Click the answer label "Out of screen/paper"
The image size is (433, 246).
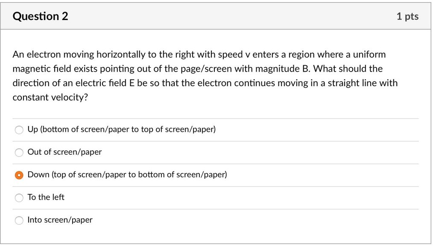(x=64, y=152)
